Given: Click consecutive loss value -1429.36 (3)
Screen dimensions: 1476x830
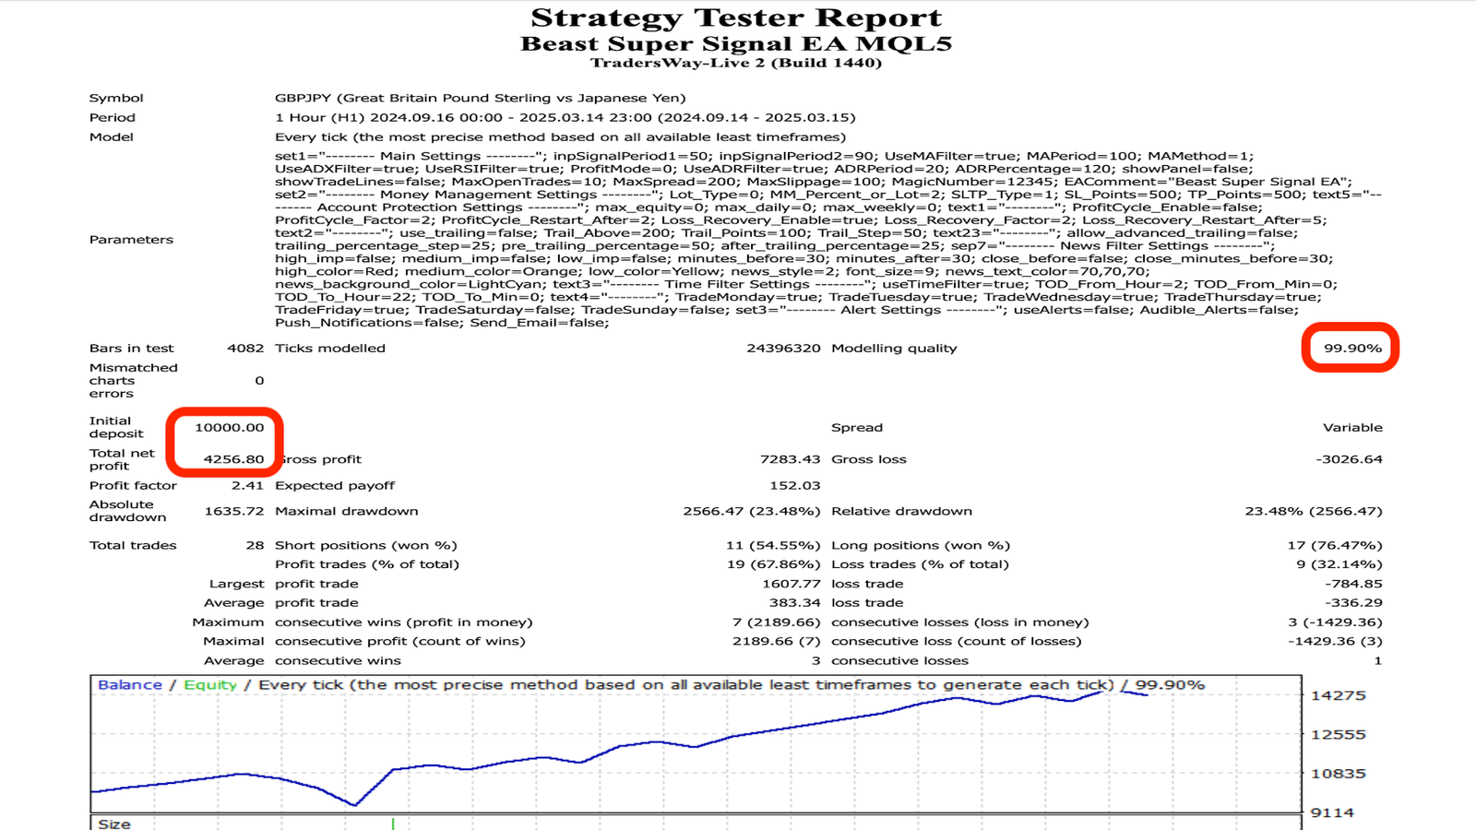Looking at the screenshot, I should click(1335, 641).
